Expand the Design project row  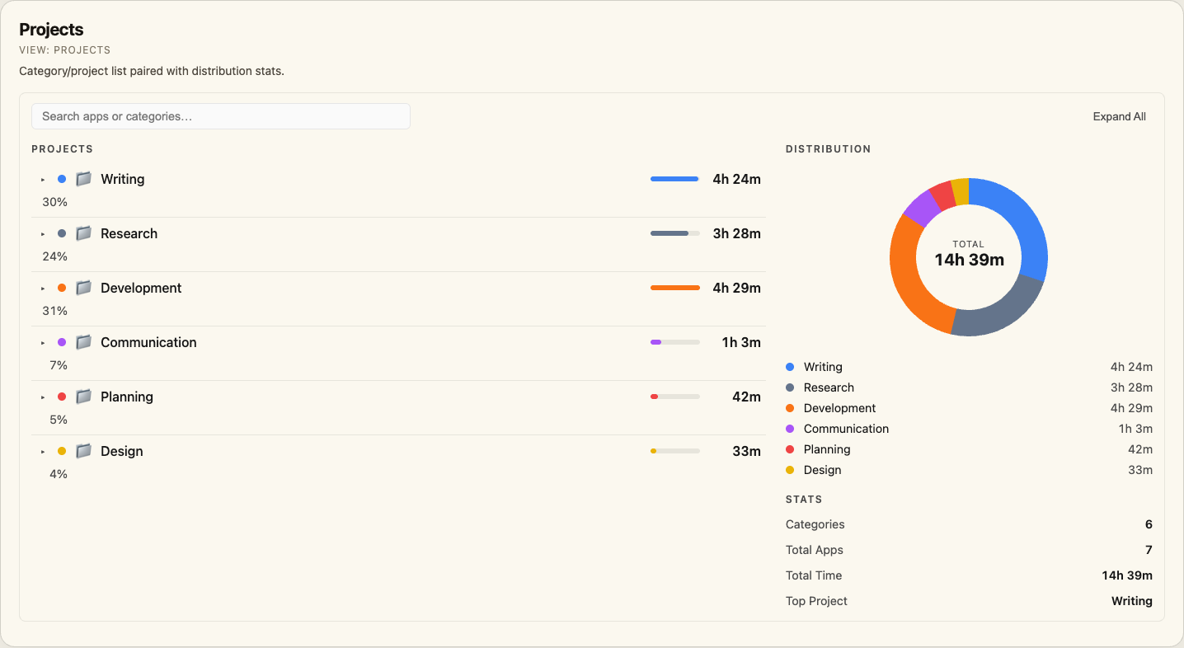(x=43, y=451)
